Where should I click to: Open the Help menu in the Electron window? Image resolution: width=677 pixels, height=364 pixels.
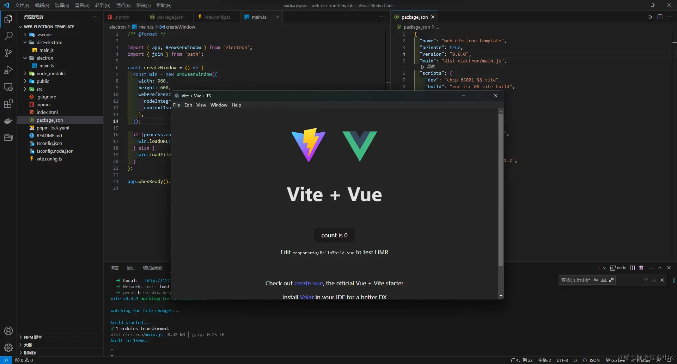(236, 105)
